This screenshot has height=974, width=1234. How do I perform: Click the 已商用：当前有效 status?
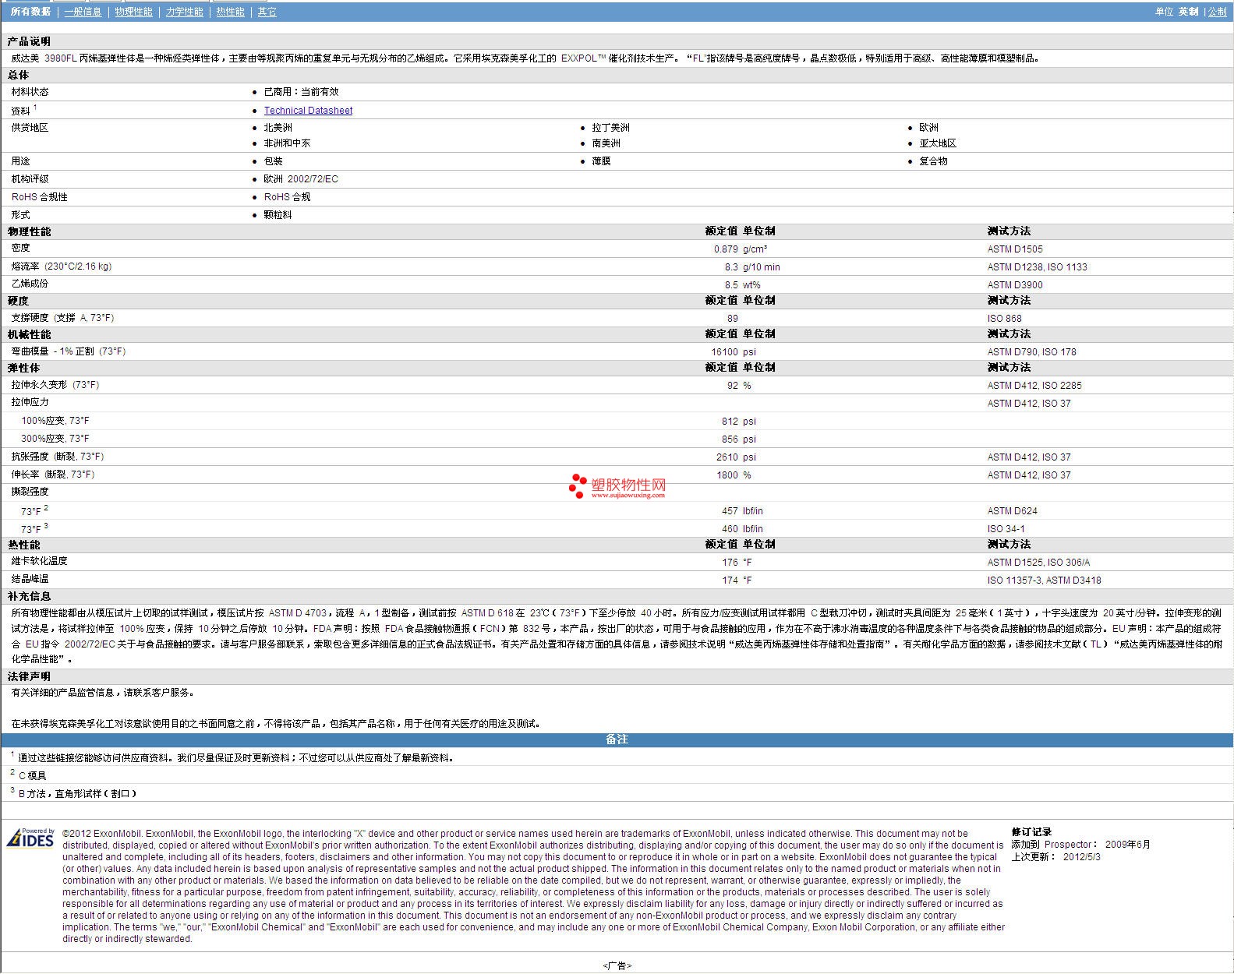[x=301, y=92]
